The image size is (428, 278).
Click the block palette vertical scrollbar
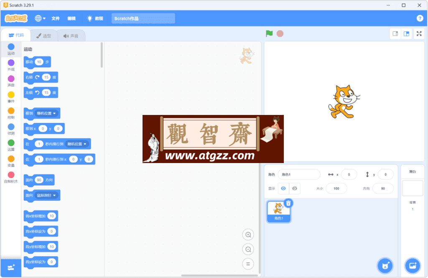pos(102,55)
